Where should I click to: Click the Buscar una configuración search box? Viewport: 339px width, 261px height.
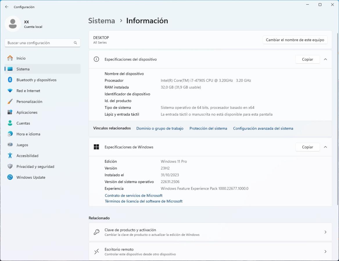pos(39,43)
